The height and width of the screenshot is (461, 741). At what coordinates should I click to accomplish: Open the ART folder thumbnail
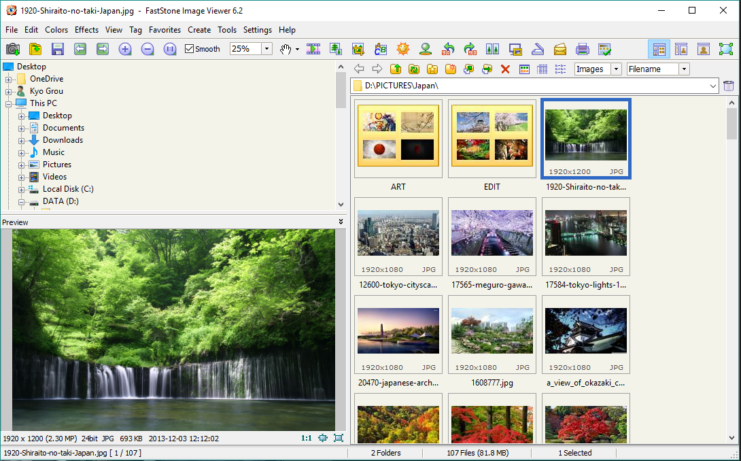click(x=398, y=139)
